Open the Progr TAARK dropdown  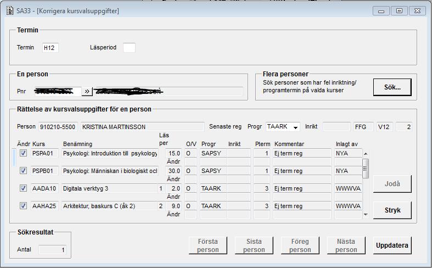pos(295,127)
